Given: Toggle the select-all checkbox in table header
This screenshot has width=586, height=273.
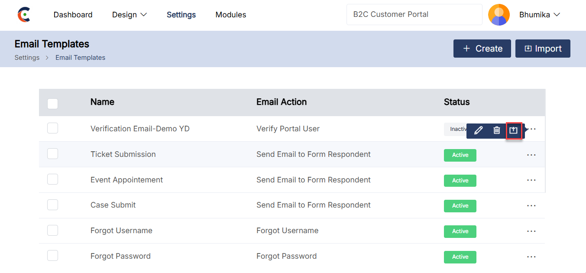Looking at the screenshot, I should (x=52, y=104).
